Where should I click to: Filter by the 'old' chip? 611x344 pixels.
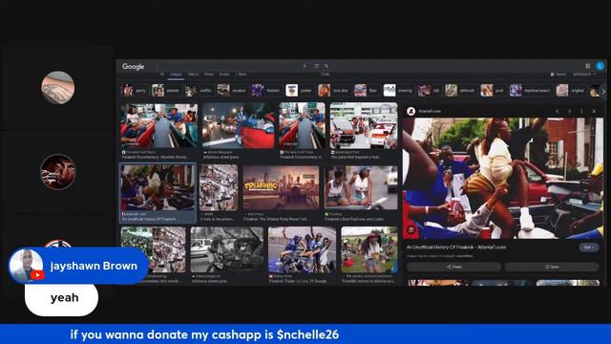coord(430,91)
